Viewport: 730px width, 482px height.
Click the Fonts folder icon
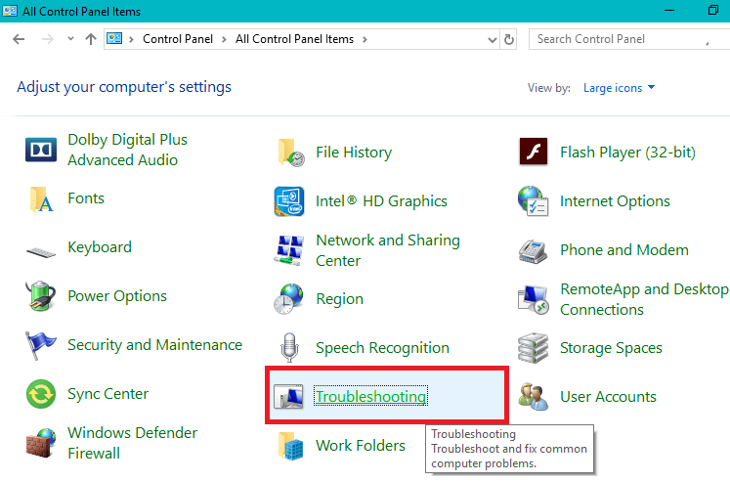(x=41, y=199)
